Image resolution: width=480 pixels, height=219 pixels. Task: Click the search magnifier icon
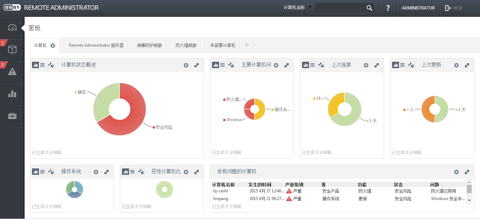click(369, 8)
